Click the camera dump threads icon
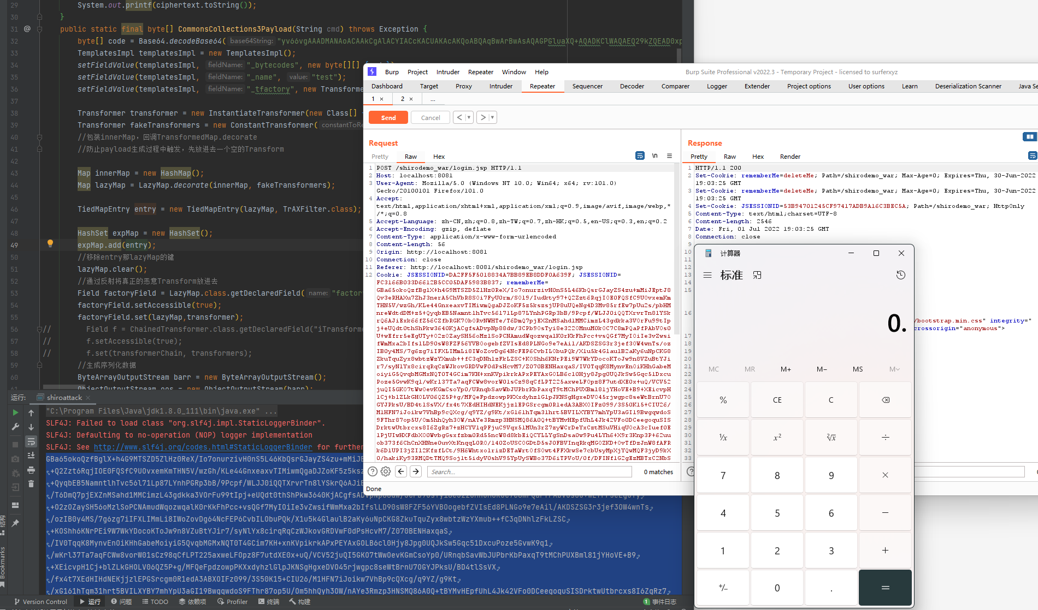1038x610 pixels. 15,458
